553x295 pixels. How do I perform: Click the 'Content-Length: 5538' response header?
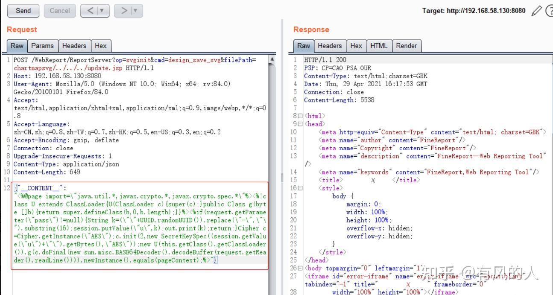pyautogui.click(x=339, y=100)
